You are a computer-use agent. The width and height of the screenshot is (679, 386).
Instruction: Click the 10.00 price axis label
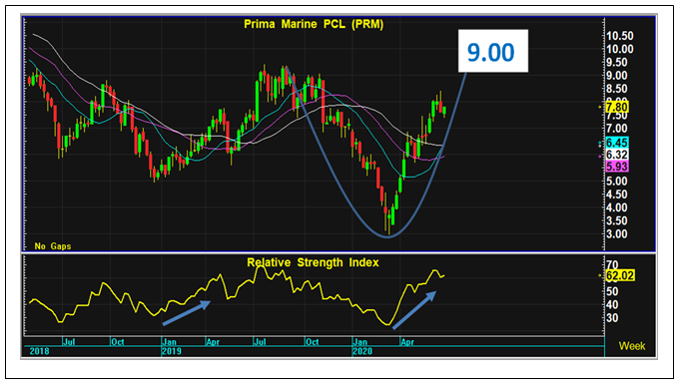(x=620, y=49)
